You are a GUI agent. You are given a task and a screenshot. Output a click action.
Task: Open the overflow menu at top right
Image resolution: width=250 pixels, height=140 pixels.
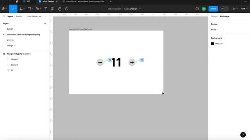(246, 2)
